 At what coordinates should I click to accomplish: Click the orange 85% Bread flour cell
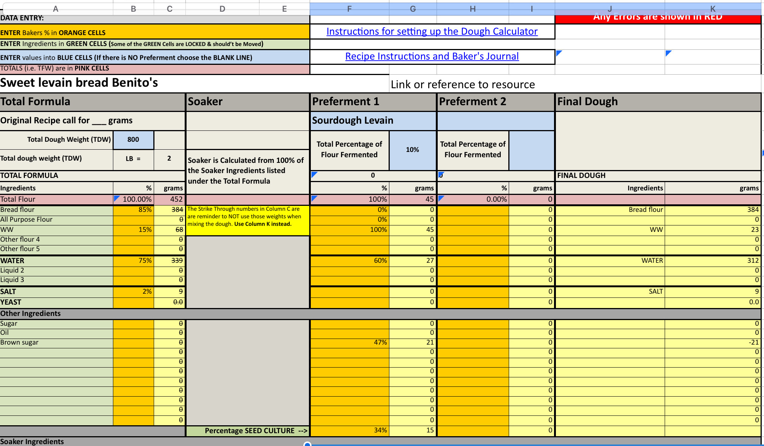pos(133,210)
